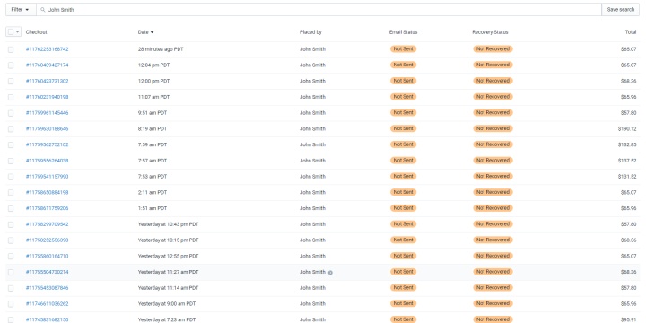This screenshot has height=323, width=646.
Task: Check the 11:07 am checkout row box
Action: pos(11,97)
